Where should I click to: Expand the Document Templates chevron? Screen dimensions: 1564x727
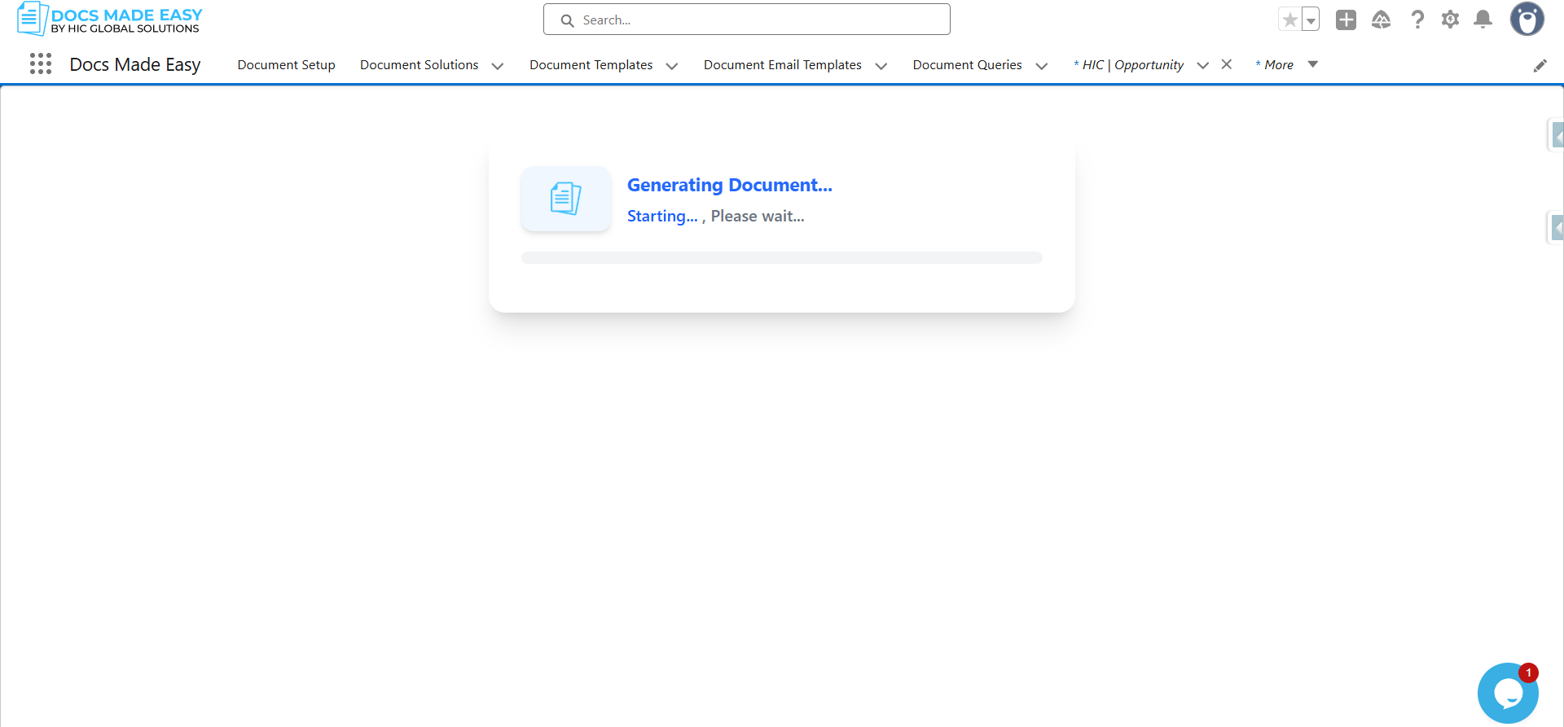(x=672, y=66)
